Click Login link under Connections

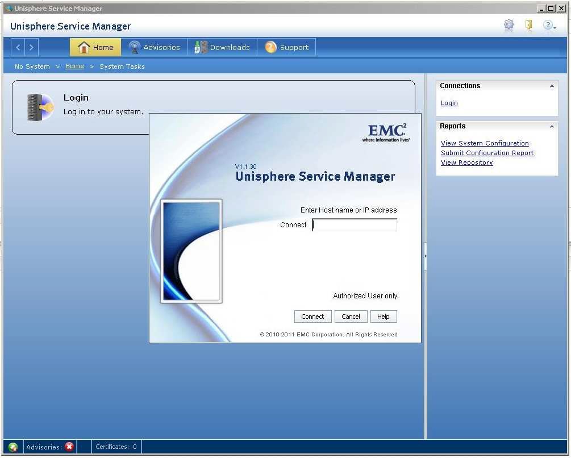tap(449, 103)
